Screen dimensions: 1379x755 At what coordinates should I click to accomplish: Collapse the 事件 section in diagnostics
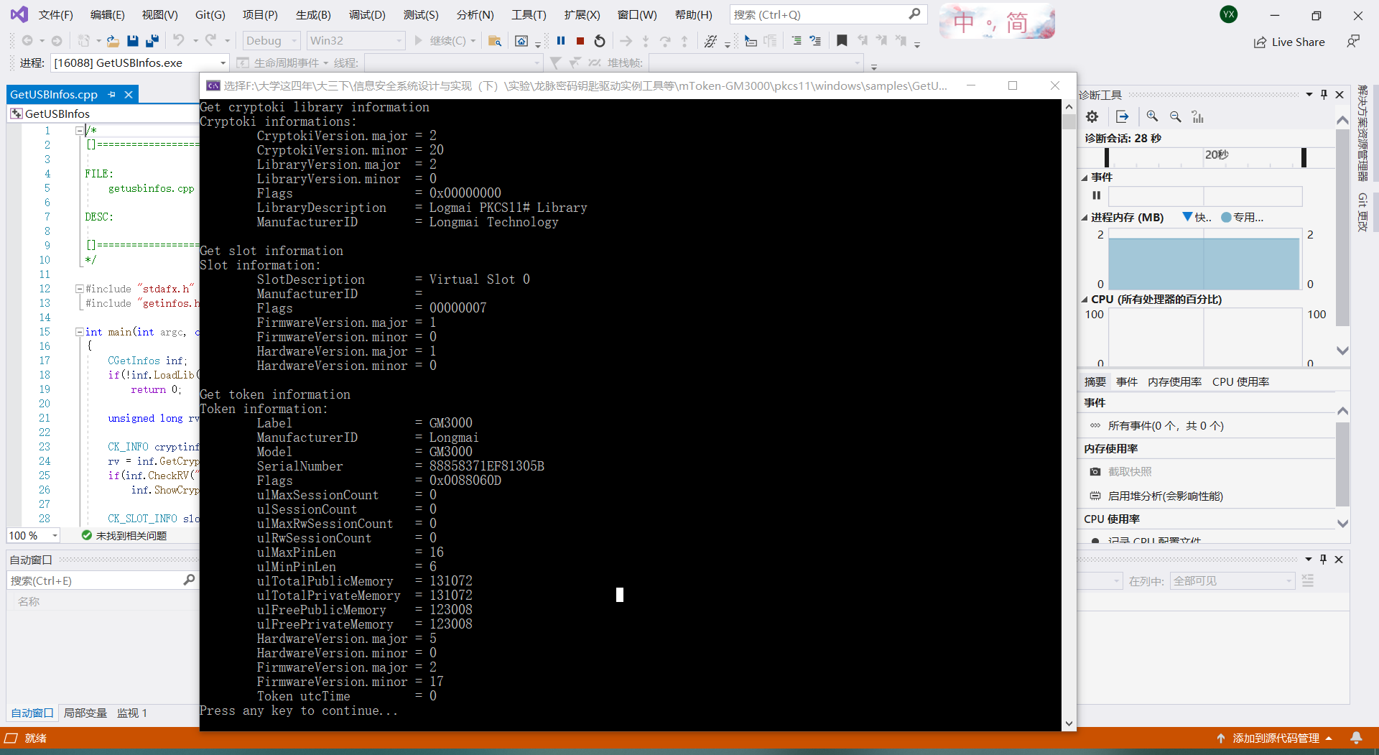point(1085,177)
